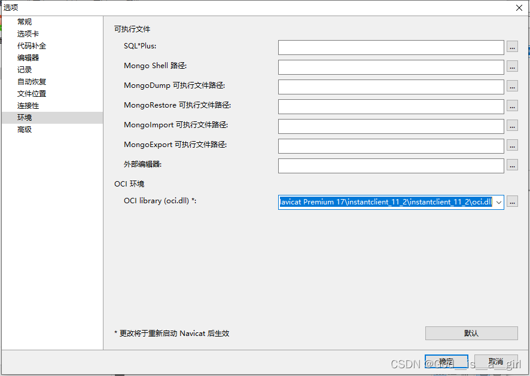This screenshot has height=376, width=530.
Task: Browse for MongoExport executable path
Action: [512, 146]
